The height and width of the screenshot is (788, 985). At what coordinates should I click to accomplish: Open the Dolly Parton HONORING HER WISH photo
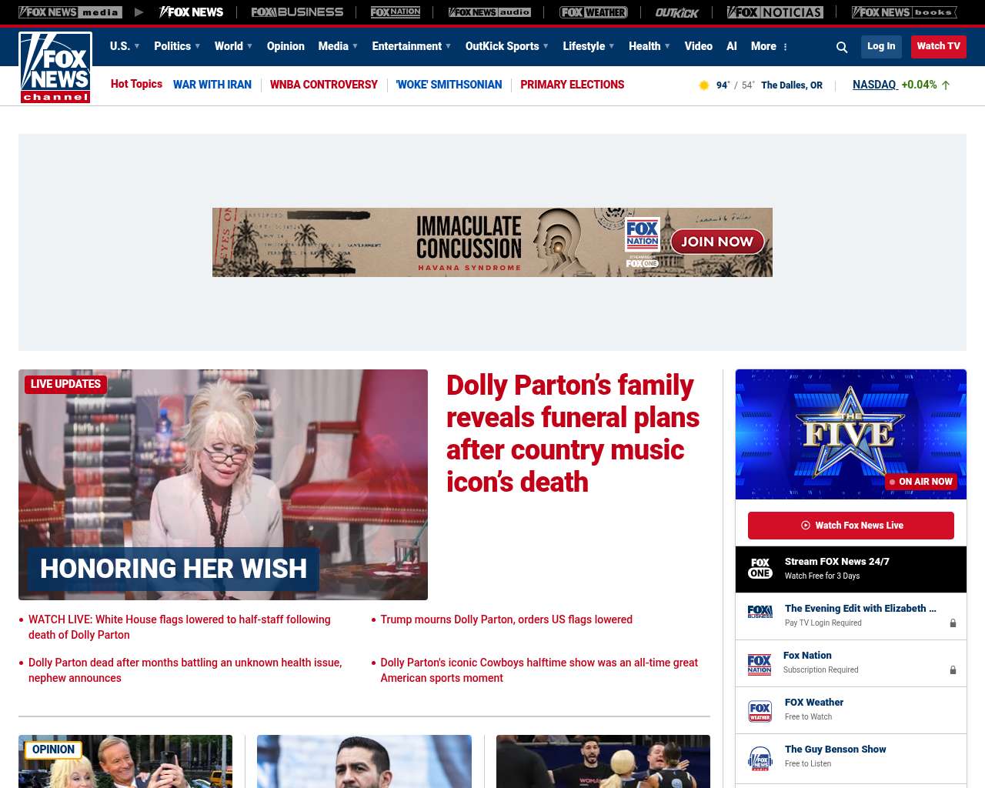223,485
